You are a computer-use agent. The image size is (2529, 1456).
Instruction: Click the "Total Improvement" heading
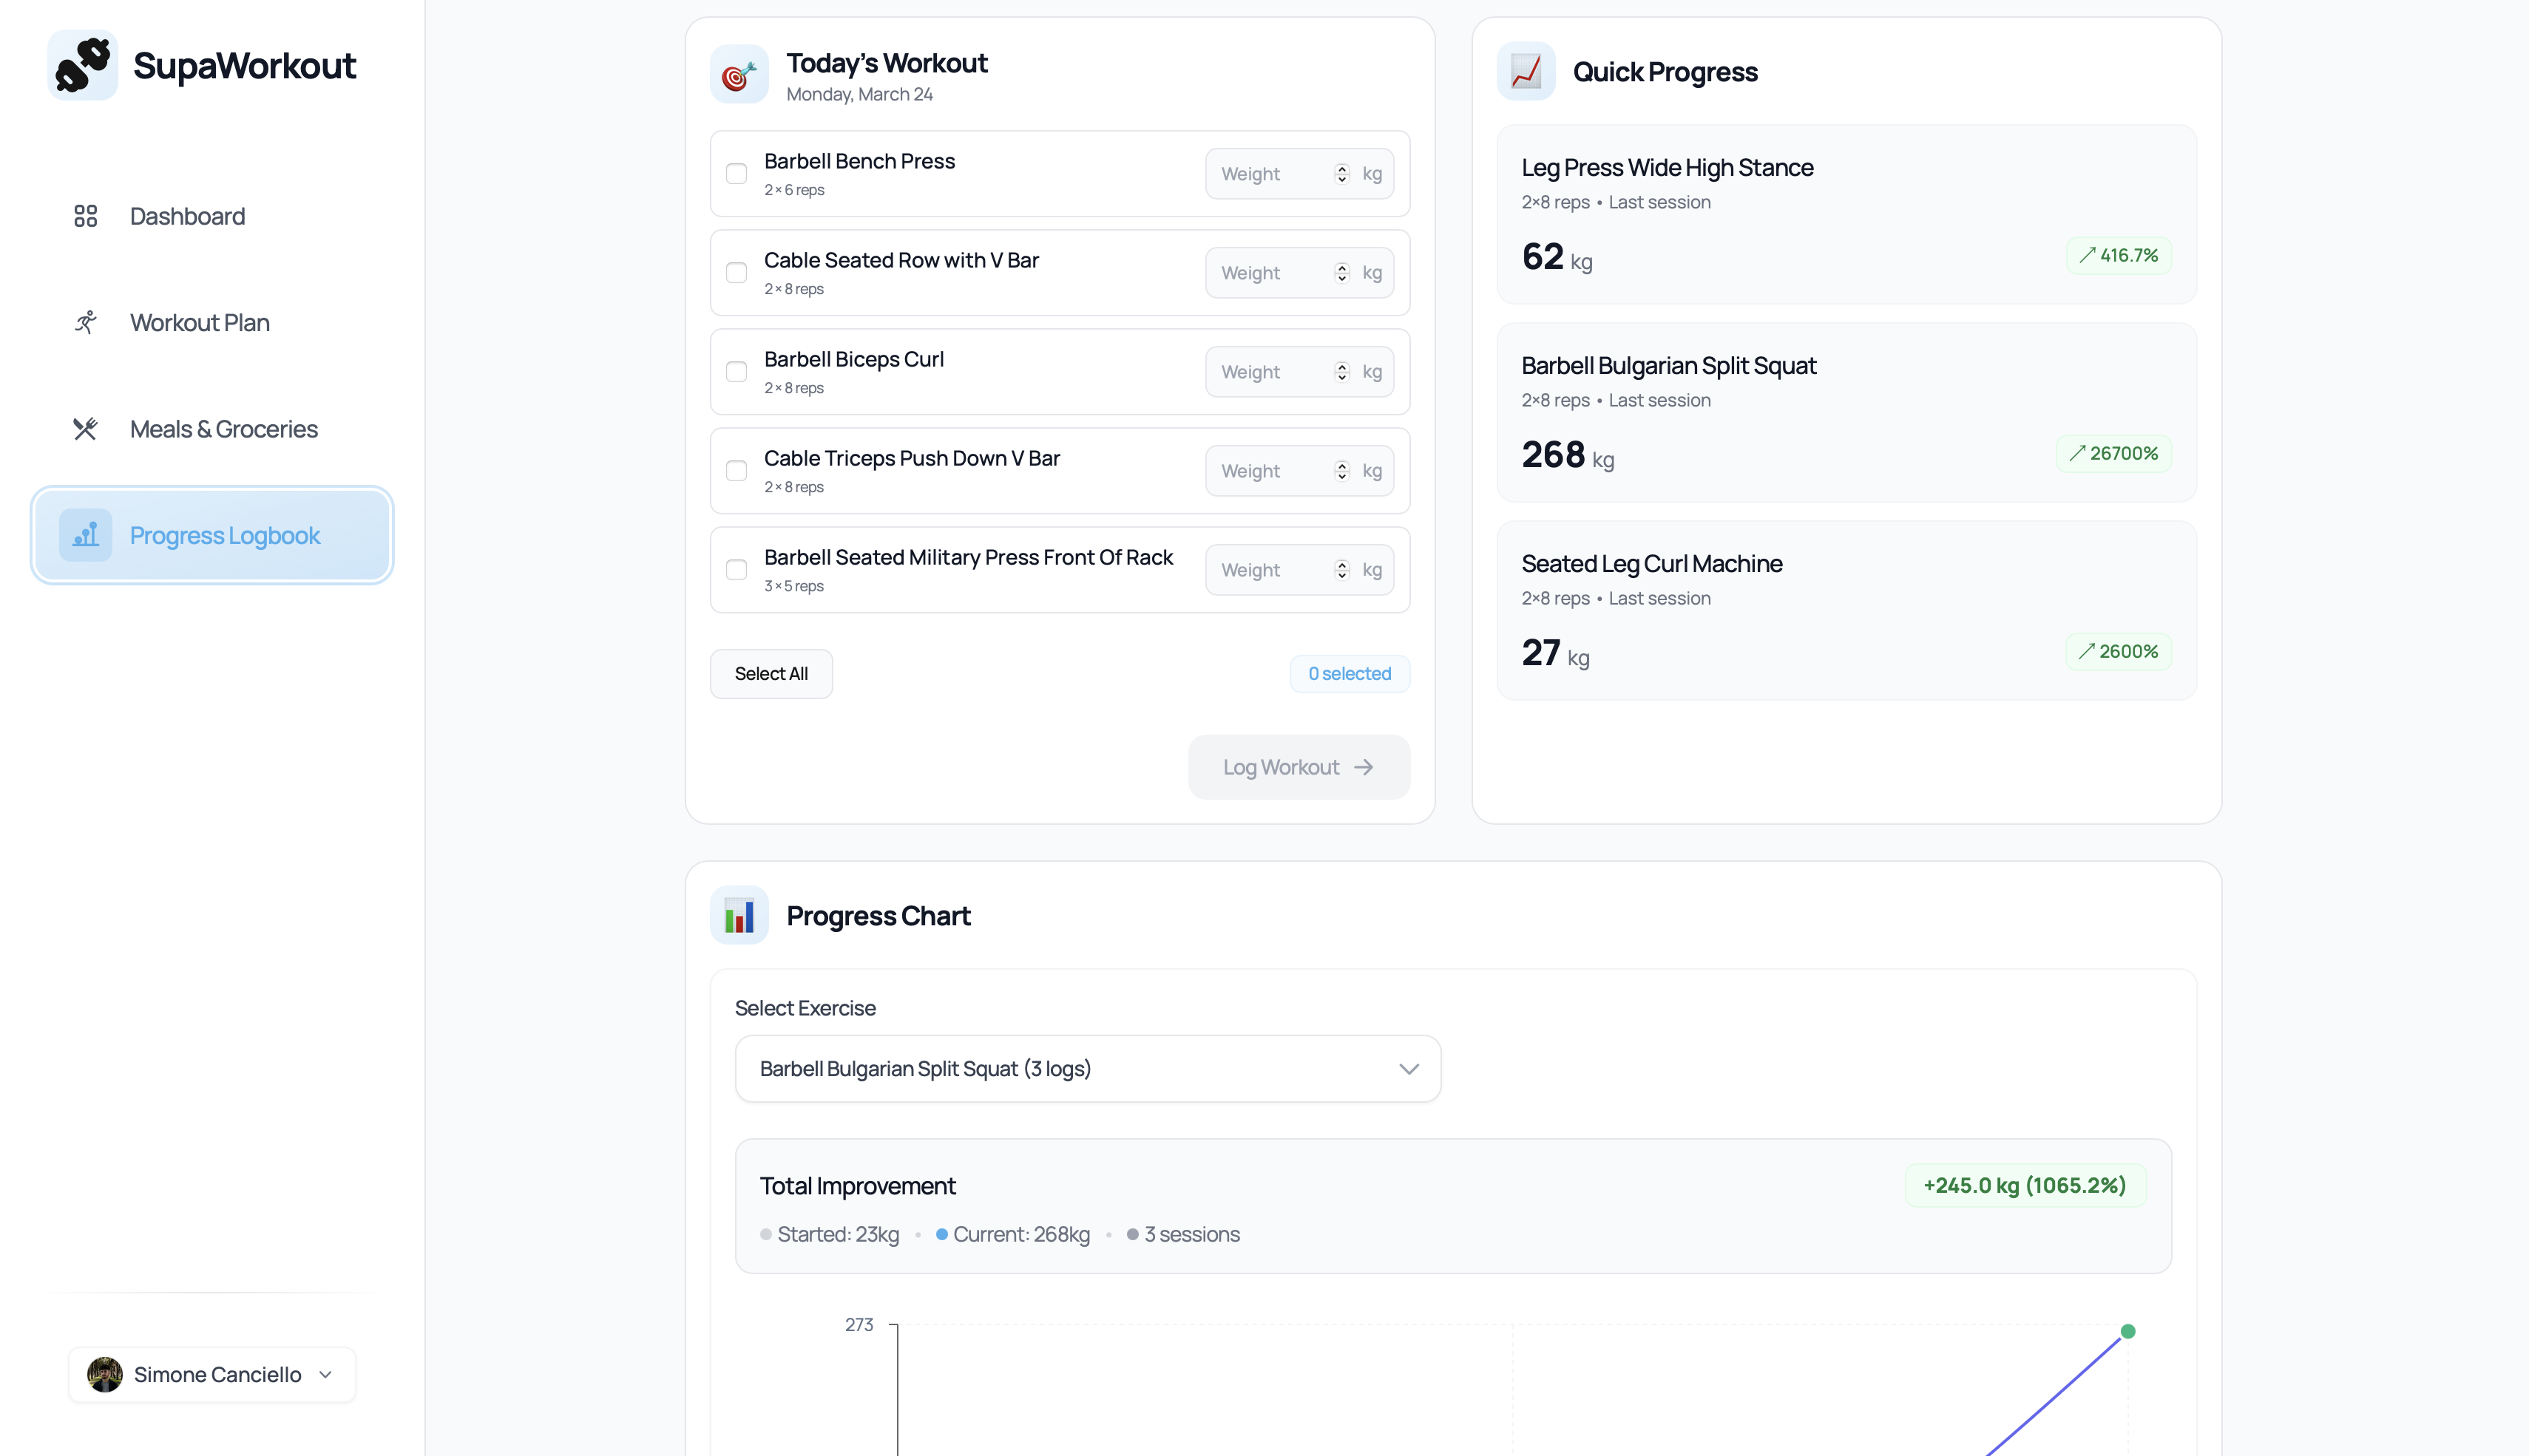coord(857,1186)
